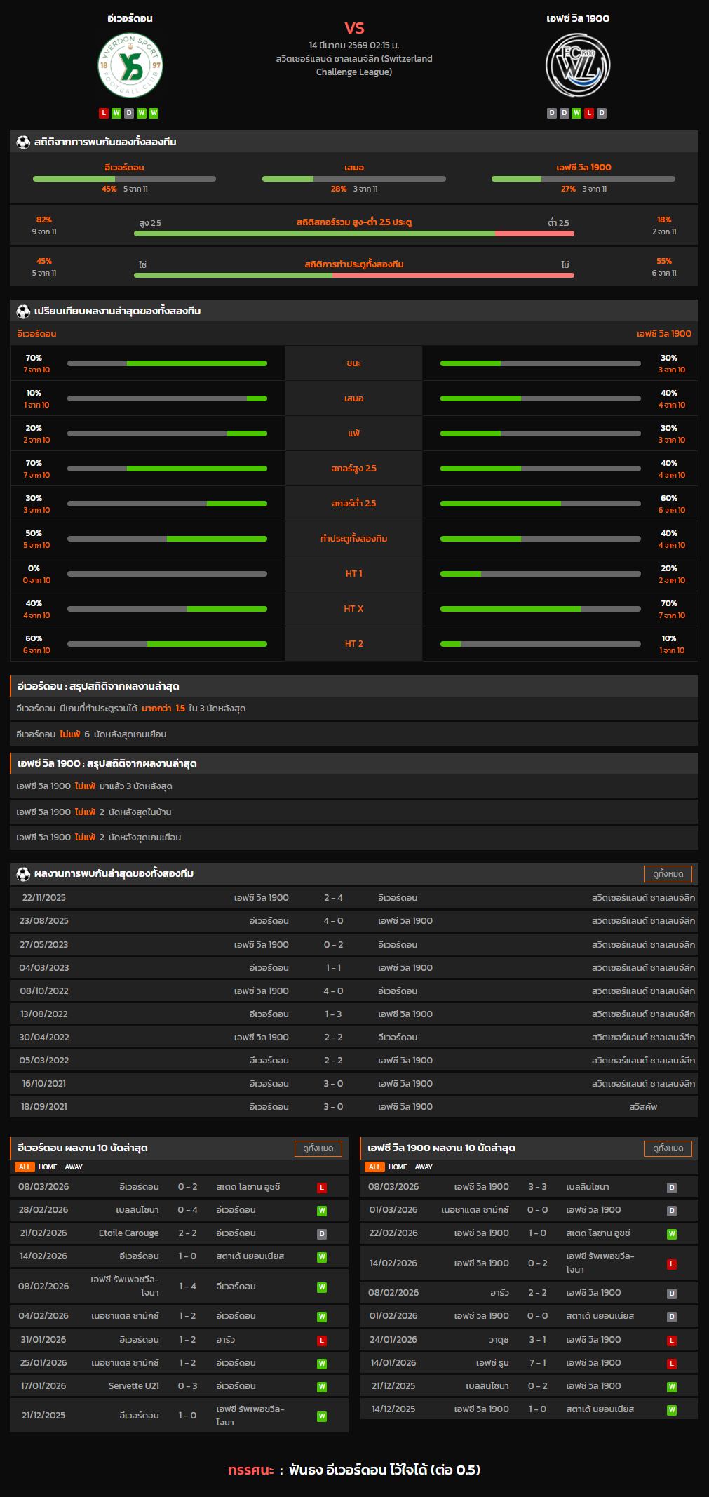Screen dimensions: 709x1497
Task: Click the 22/11/2025 head-to-head match row
Action: (x=354, y=898)
